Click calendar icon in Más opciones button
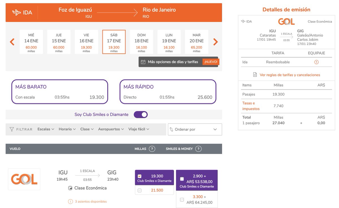The height and width of the screenshot is (208, 339). pyautogui.click(x=143, y=62)
